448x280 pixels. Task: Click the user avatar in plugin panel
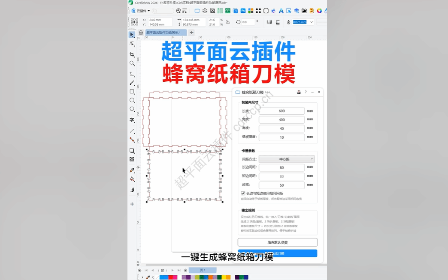click(x=299, y=92)
